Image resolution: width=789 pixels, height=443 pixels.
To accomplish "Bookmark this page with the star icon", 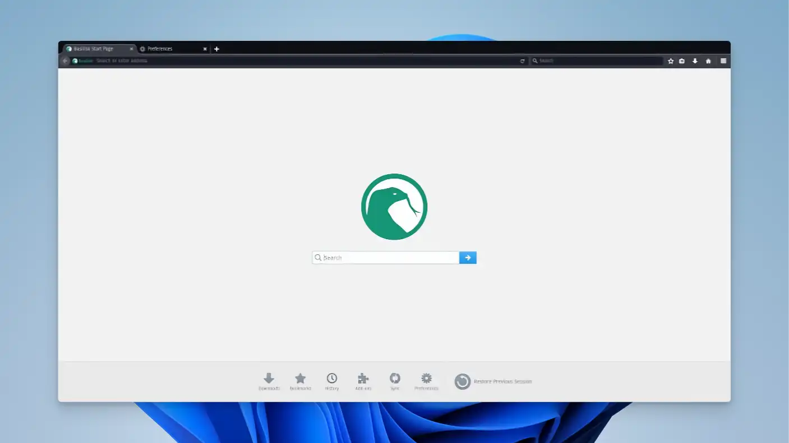I will point(670,60).
